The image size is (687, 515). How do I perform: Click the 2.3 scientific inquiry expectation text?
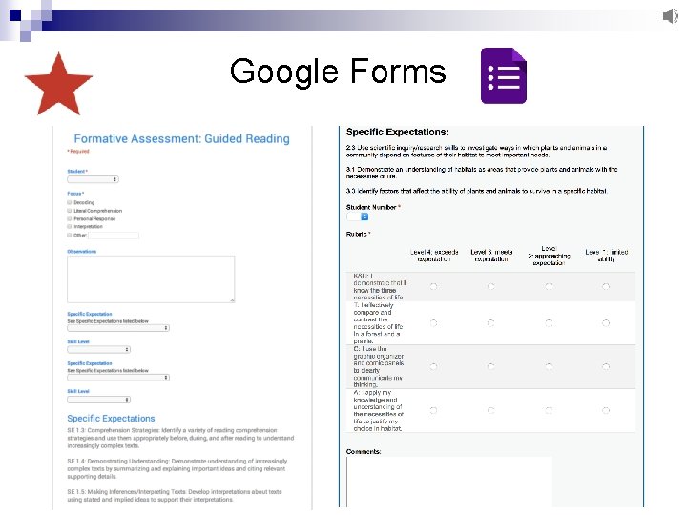(x=476, y=151)
